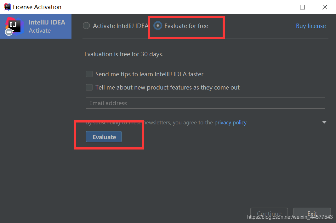This screenshot has width=336, height=223.
Task: Enable Send me tips checkbox
Action: click(89, 74)
